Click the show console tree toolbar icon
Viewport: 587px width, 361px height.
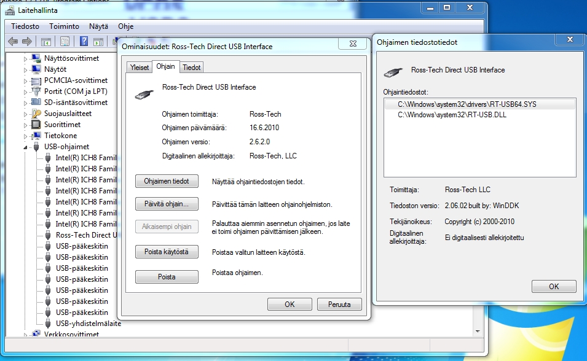pos(45,42)
